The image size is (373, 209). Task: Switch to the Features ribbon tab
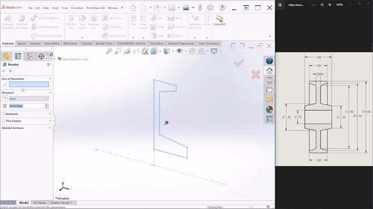tap(8, 44)
